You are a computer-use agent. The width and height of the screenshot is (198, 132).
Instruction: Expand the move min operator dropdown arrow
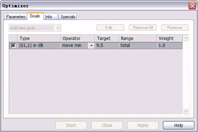pyautogui.click(x=91, y=45)
